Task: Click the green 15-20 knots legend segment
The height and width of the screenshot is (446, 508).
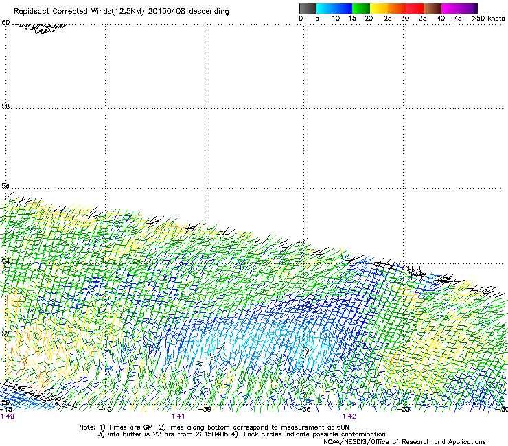Action: pos(361,8)
